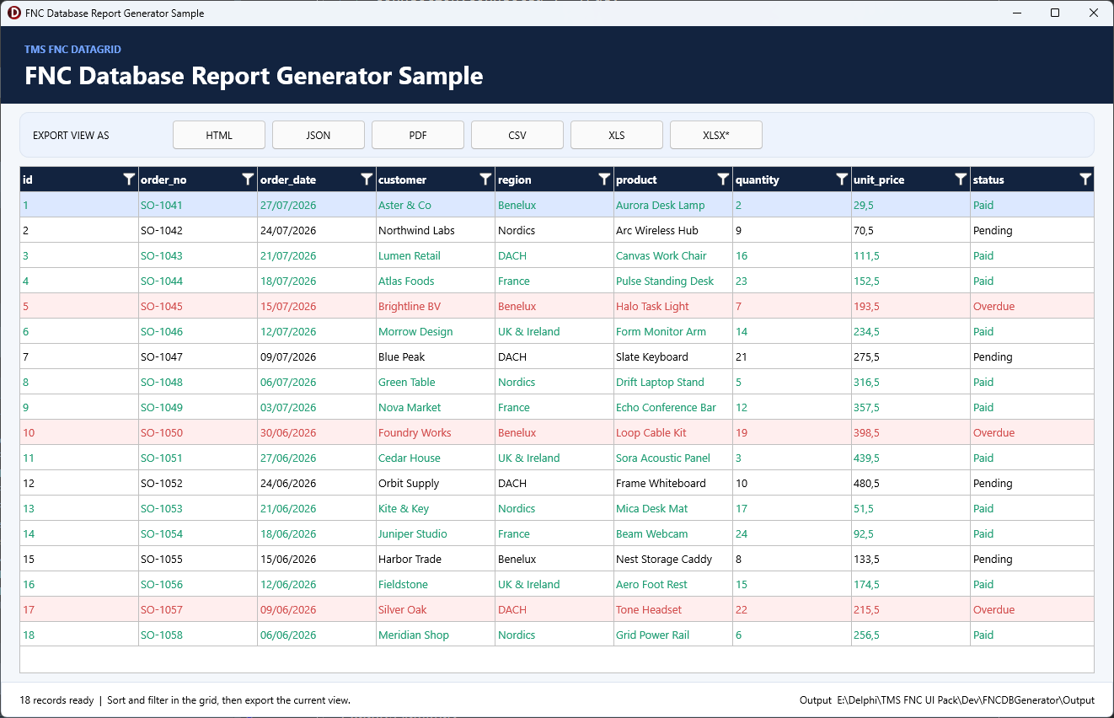This screenshot has height=718, width=1114.
Task: Click the Northwind Labs customer cell
Action: pyautogui.click(x=436, y=230)
